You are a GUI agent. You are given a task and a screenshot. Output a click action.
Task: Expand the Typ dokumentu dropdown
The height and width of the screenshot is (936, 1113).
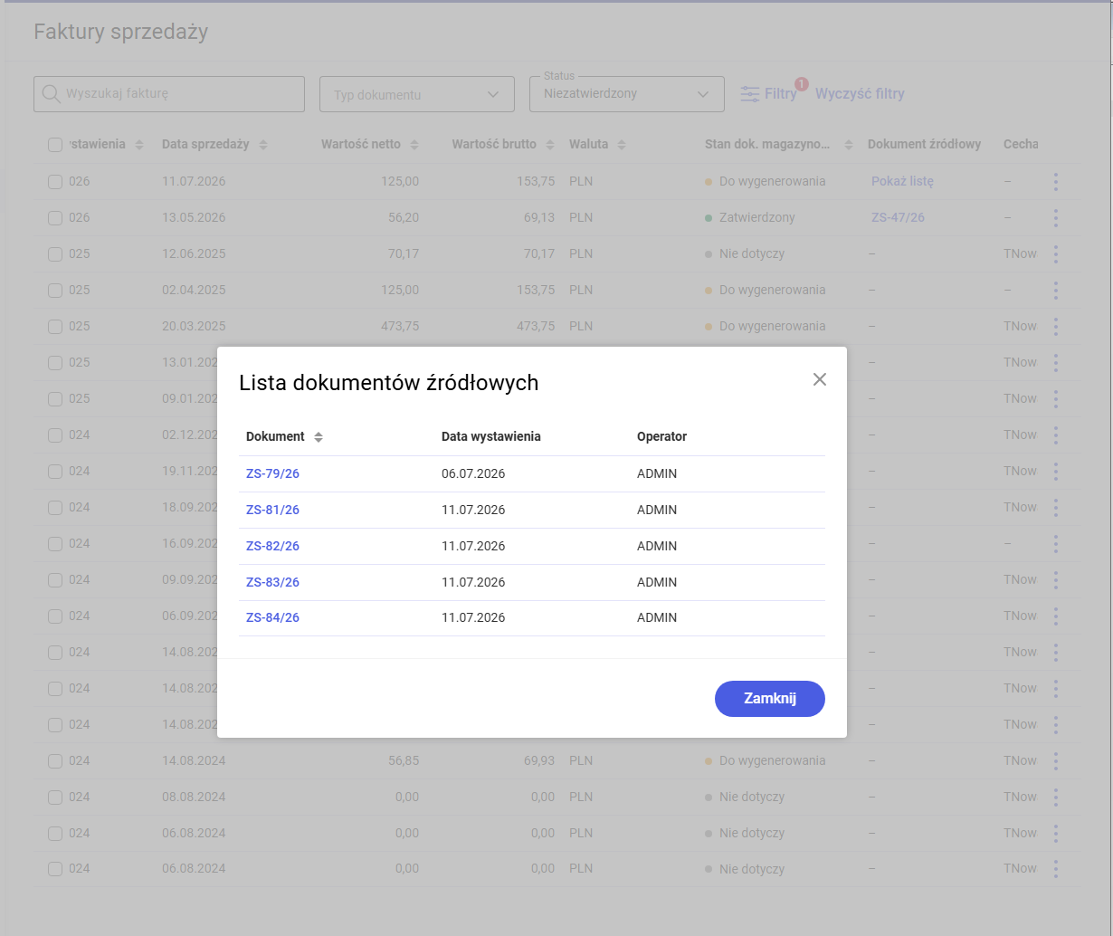click(417, 94)
